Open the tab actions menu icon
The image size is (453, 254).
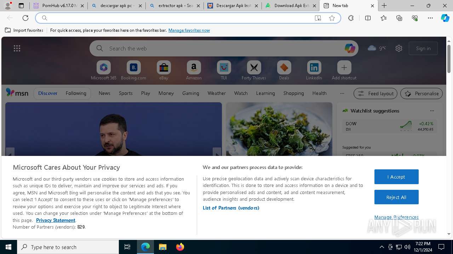point(21,6)
